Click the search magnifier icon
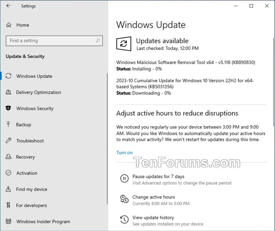Screen dimensions: 275x231 98,41
